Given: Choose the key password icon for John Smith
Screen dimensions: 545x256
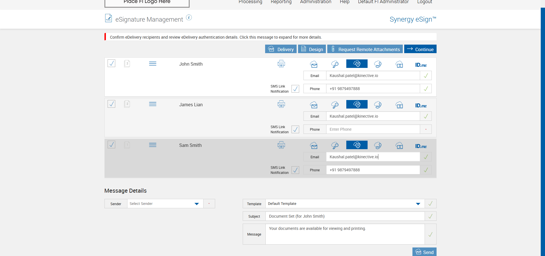Looking at the screenshot, I should 335,64.
